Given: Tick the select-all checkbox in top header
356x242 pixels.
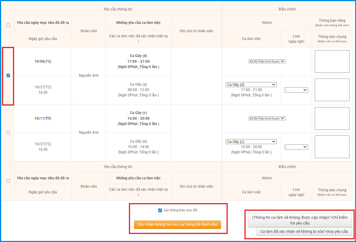Looking at the screenshot, I should tap(8, 25).
